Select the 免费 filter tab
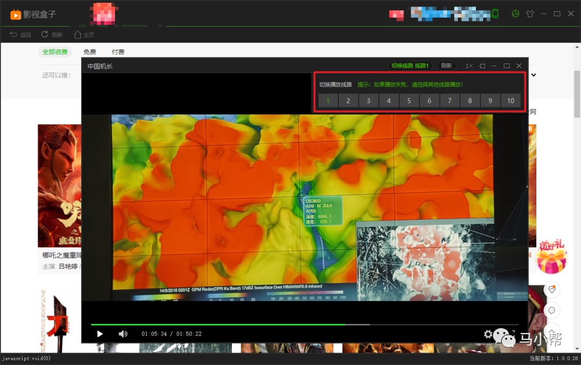The image size is (581, 365). (90, 52)
